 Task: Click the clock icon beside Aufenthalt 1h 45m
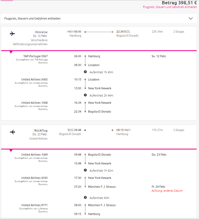[x=85, y=72]
